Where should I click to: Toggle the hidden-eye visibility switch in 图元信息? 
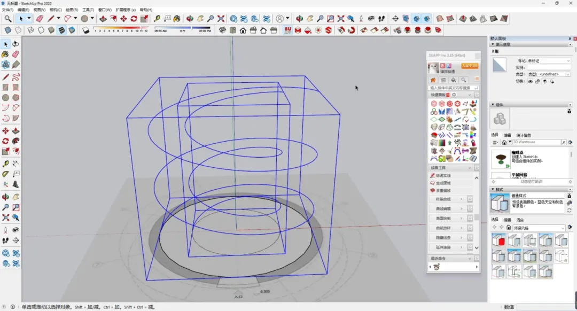click(x=530, y=81)
